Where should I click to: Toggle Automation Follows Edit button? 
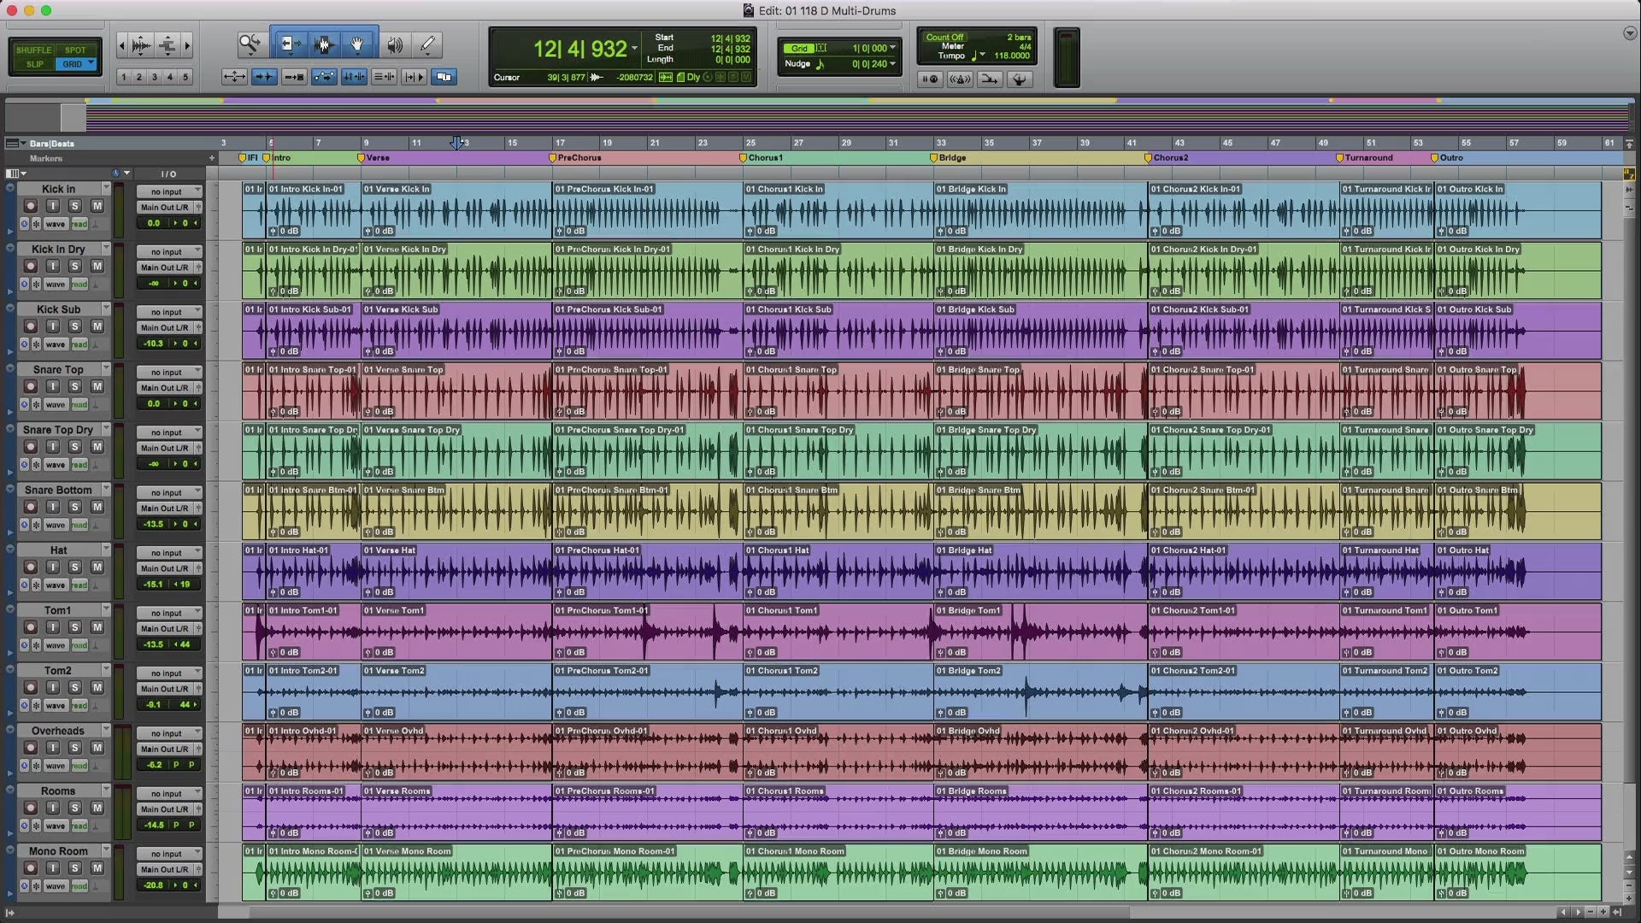(324, 77)
